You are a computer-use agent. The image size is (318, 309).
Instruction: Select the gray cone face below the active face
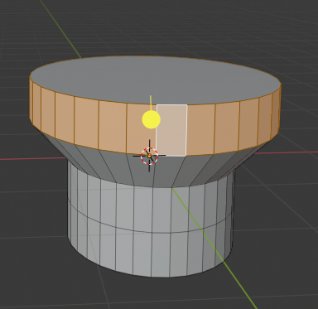(x=163, y=171)
